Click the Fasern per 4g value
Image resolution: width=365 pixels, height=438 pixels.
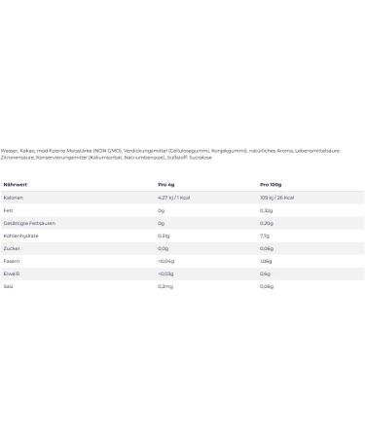pos(166,261)
